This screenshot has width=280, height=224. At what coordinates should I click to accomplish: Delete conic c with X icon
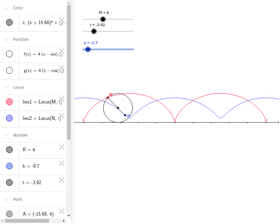click(x=62, y=20)
